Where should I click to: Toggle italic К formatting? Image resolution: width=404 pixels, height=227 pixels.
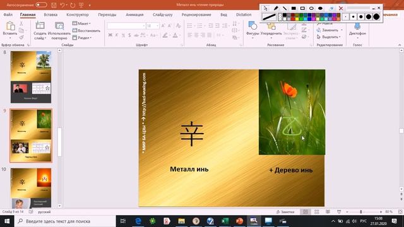click(x=117, y=35)
